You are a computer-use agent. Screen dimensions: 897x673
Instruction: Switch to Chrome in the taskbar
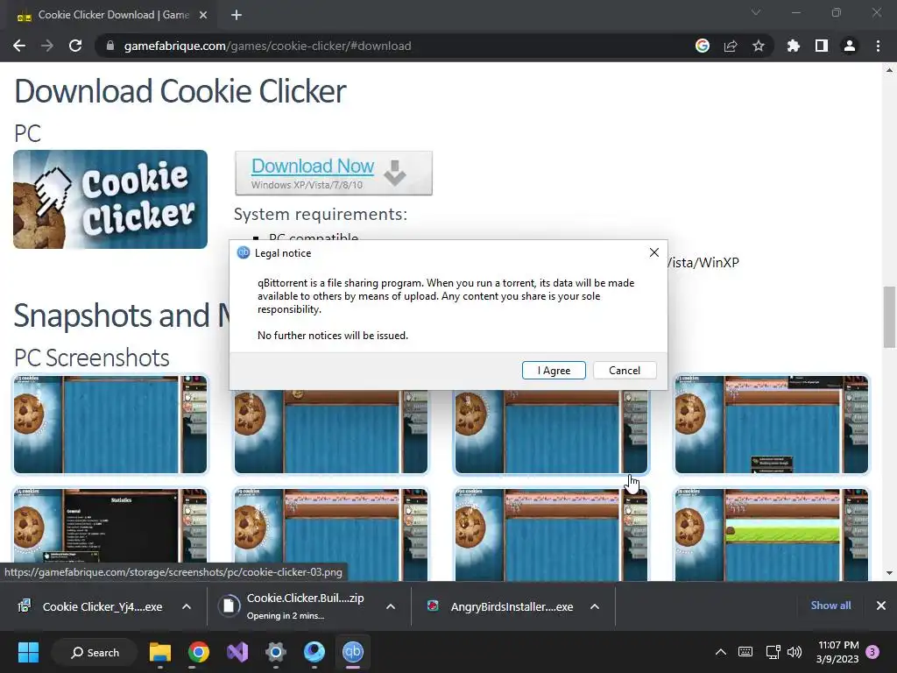(x=199, y=652)
